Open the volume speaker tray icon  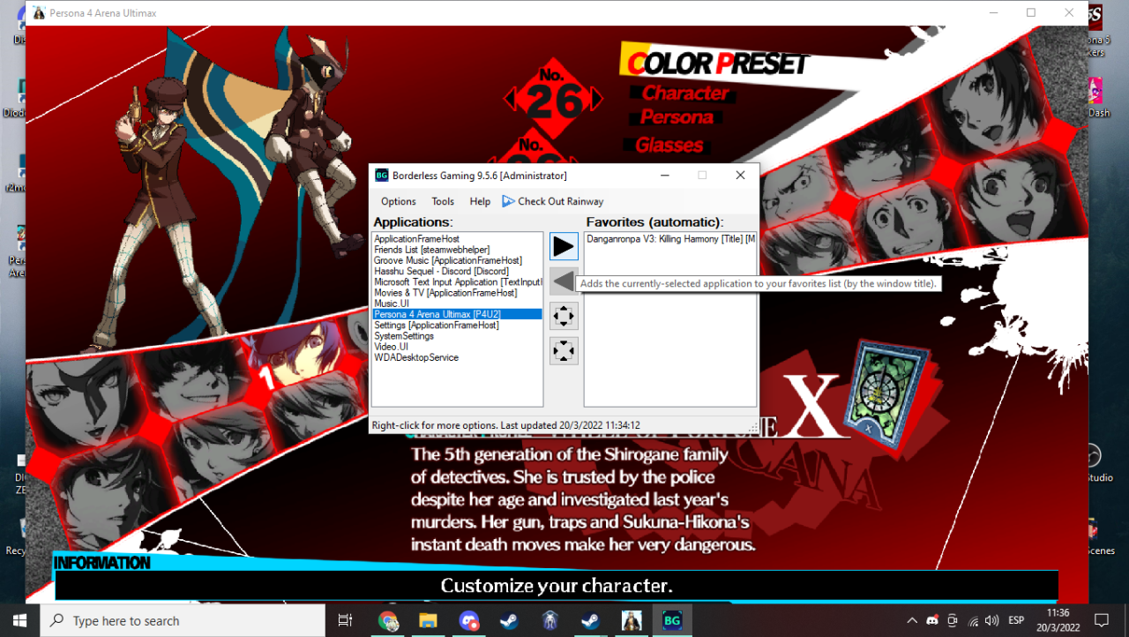tap(992, 621)
